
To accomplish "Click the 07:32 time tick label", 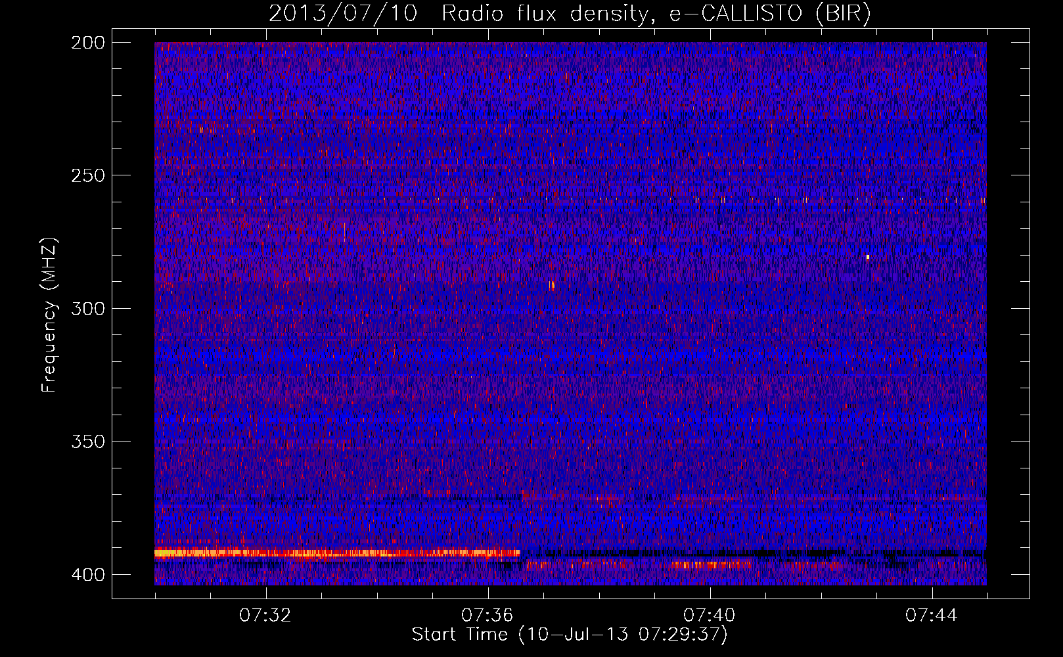I will tap(265, 616).
